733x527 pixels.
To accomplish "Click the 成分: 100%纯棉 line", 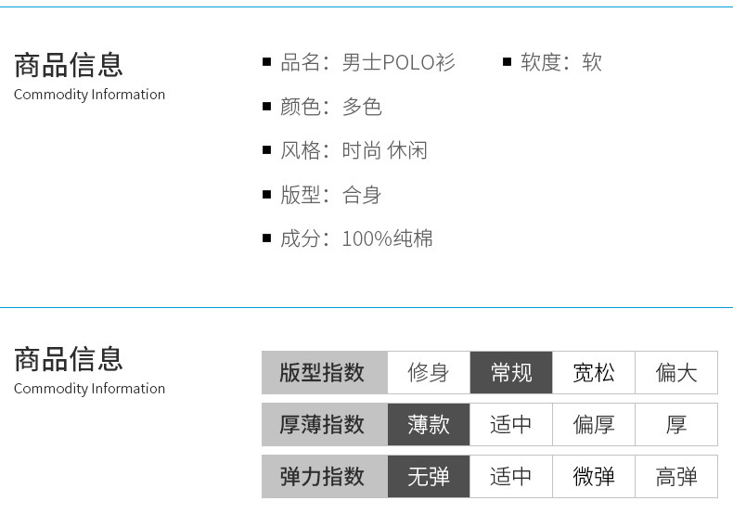I will point(356,238).
